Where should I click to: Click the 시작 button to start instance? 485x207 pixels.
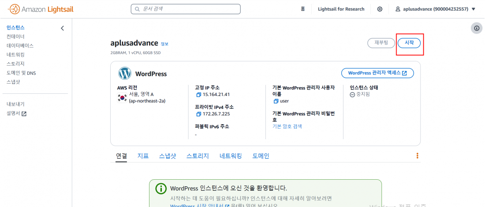409,43
